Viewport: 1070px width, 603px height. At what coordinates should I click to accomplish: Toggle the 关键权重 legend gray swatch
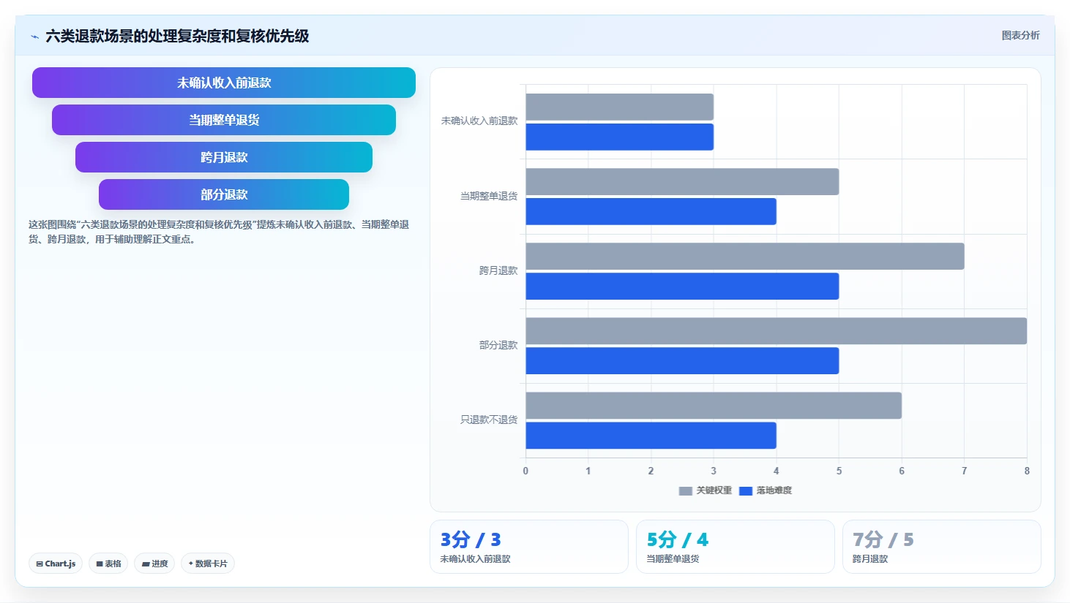686,491
